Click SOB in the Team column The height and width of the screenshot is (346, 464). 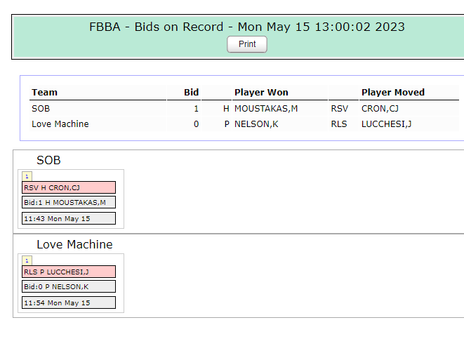click(x=41, y=109)
